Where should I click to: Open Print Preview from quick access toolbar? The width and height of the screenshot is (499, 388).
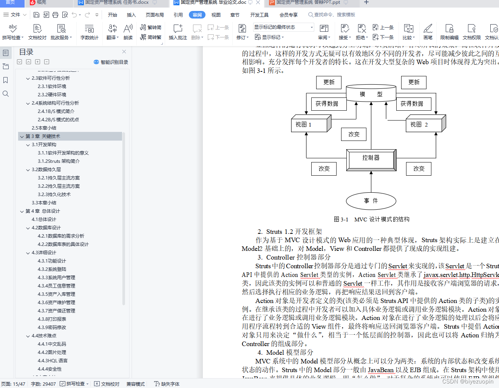(x=65, y=15)
